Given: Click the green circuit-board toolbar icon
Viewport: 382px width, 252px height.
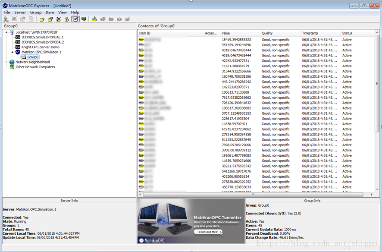Looking at the screenshot, I should pos(84,19).
